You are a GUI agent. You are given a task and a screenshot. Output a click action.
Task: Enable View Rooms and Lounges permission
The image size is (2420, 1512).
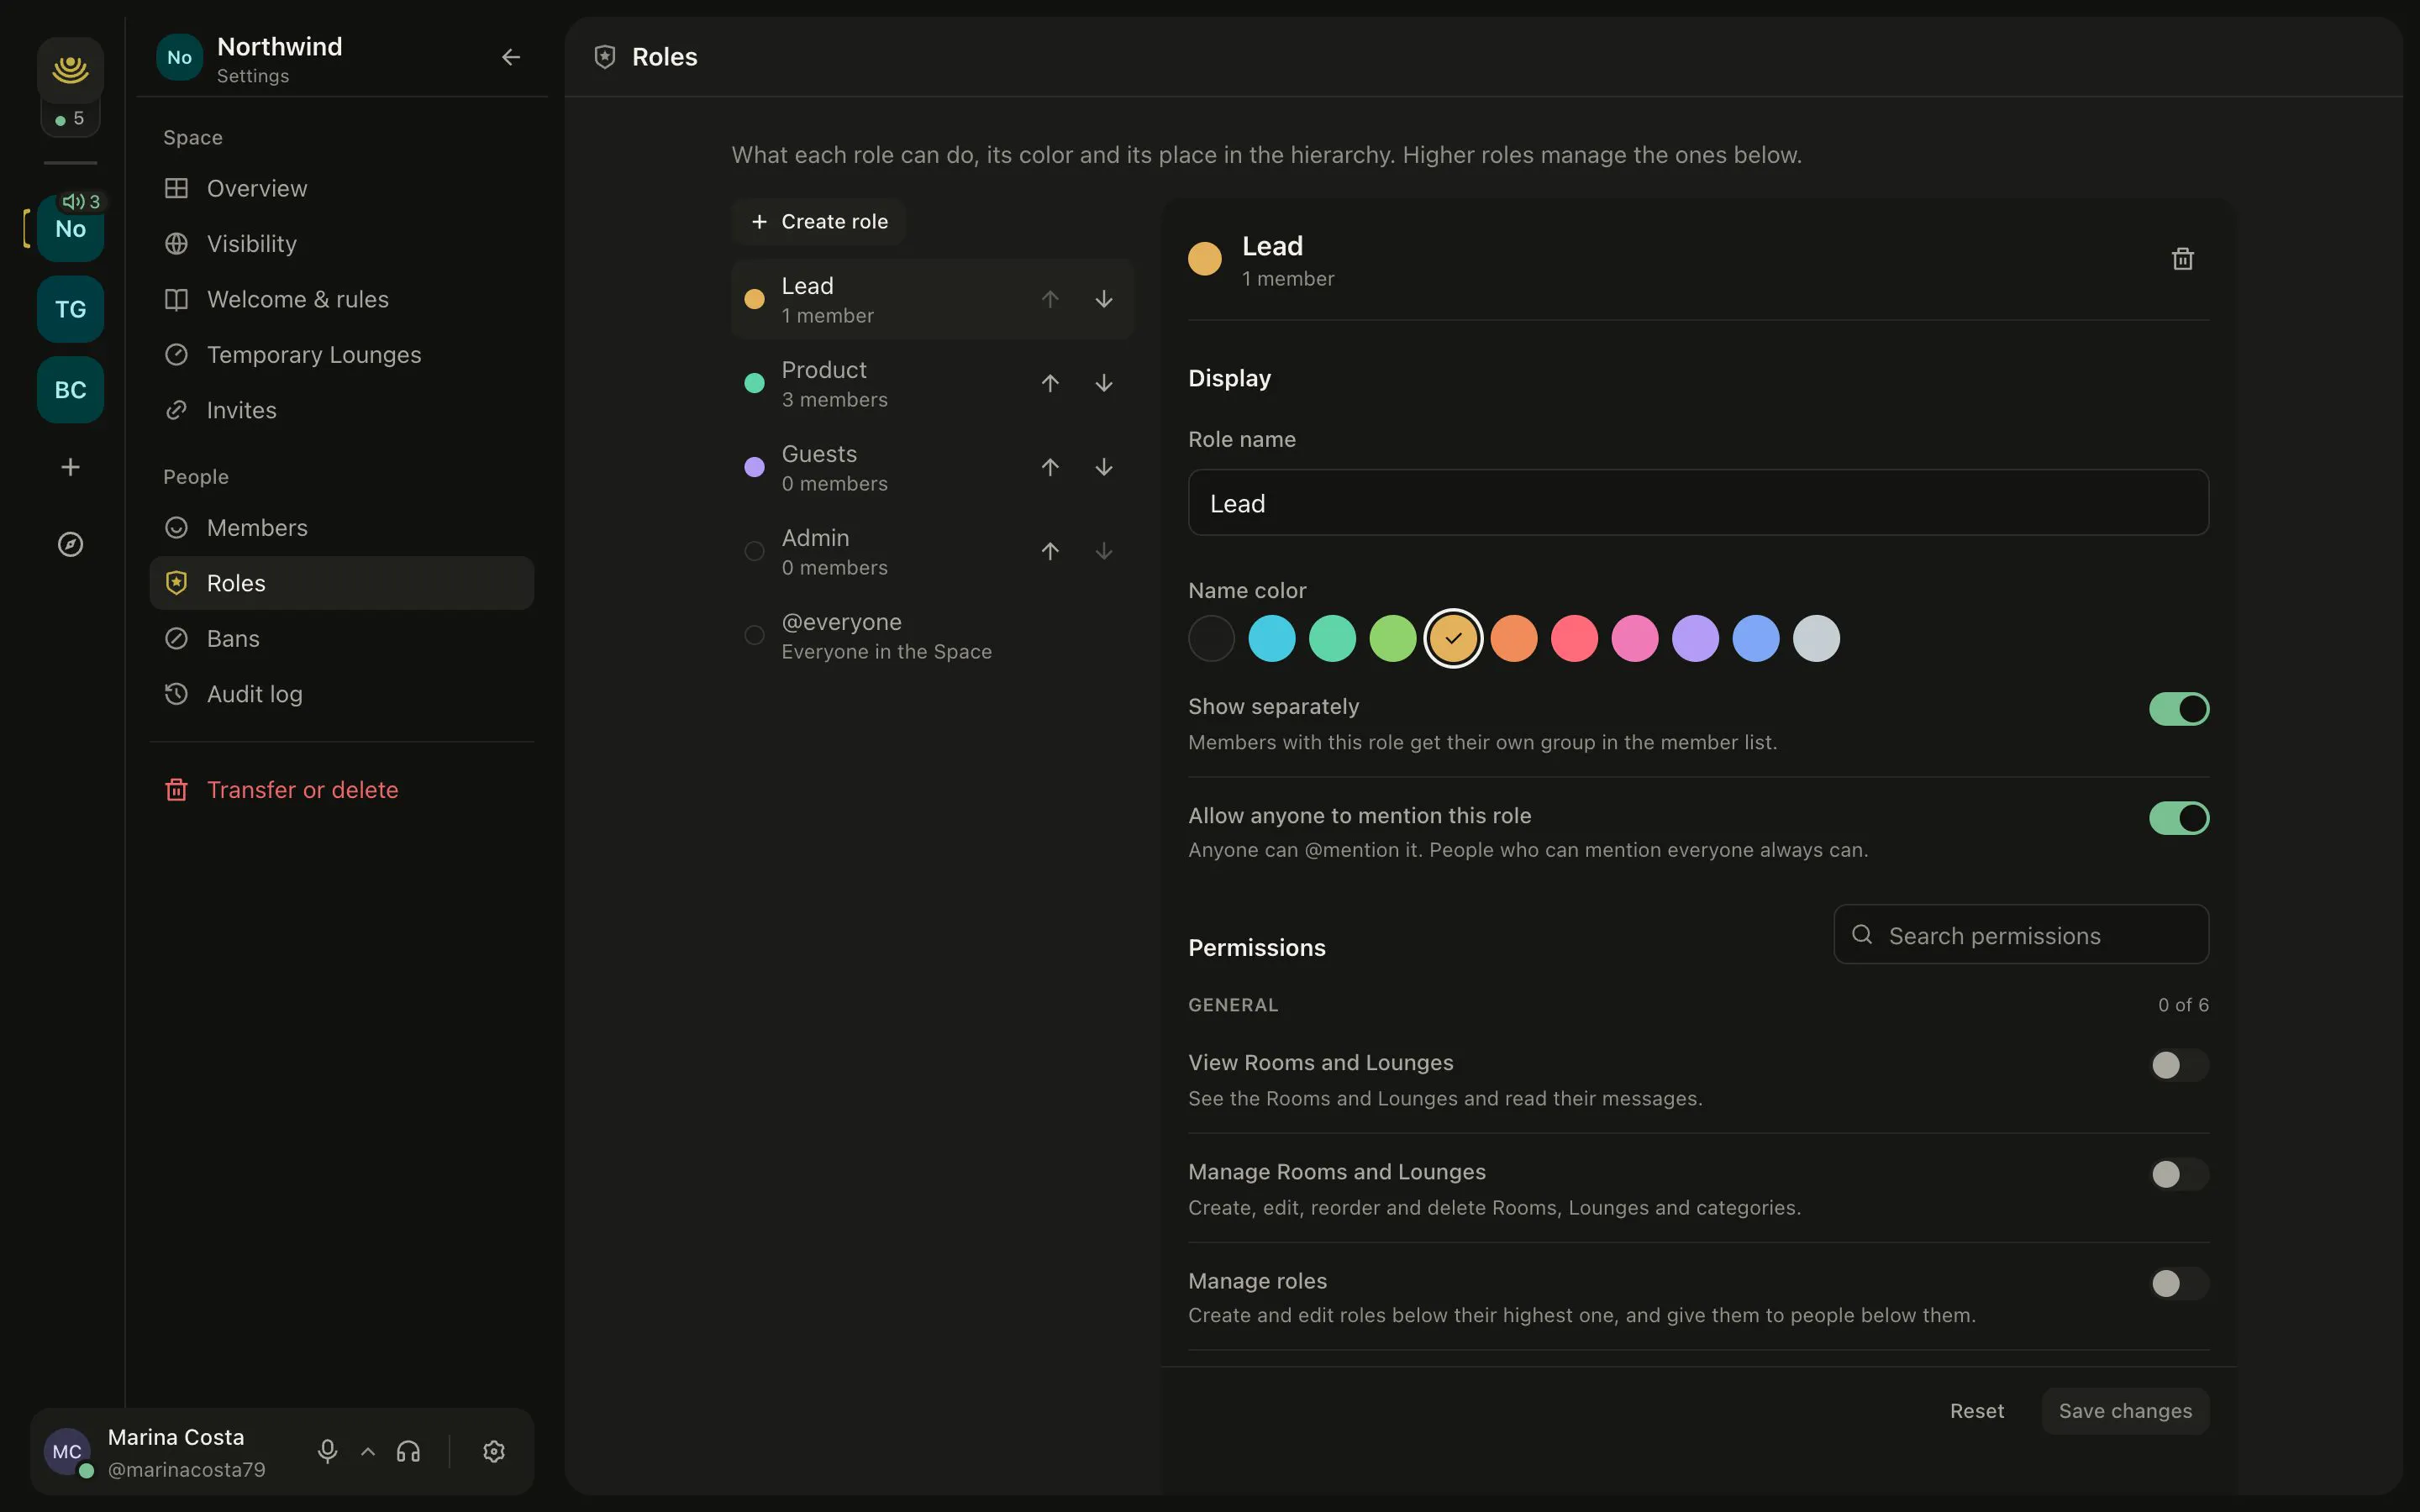[x=2178, y=1065]
